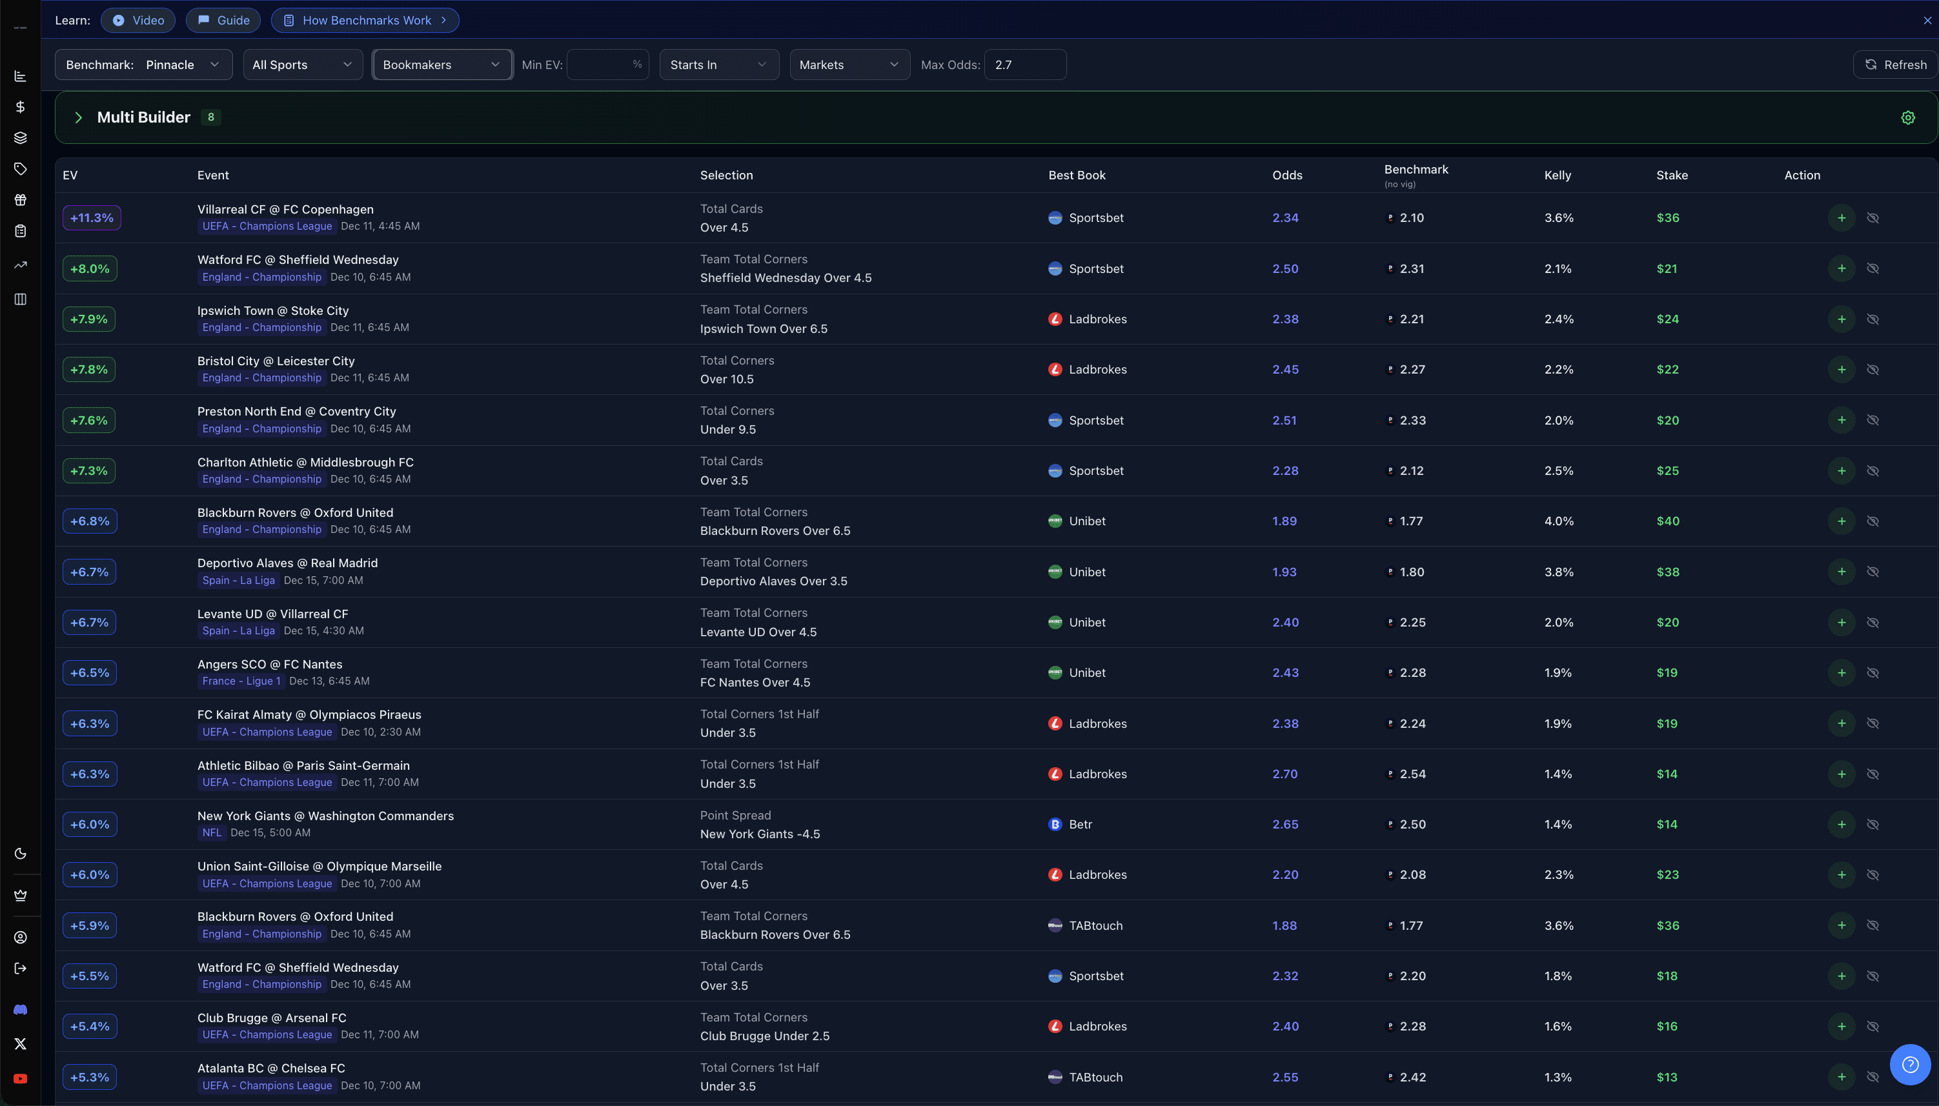Click the stacked layers sidebar icon
Screen dimensions: 1939x1106
point(21,137)
